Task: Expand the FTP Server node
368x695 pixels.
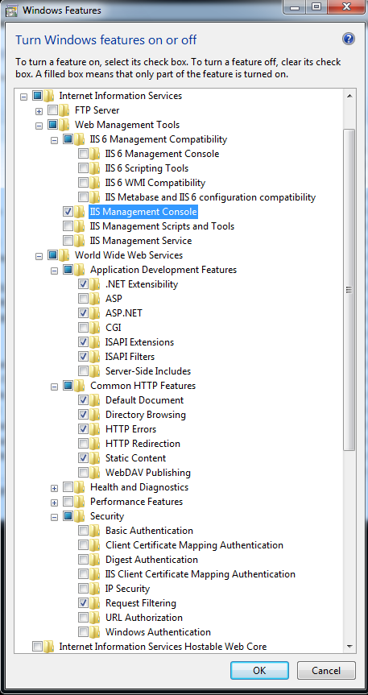Action: [39, 111]
